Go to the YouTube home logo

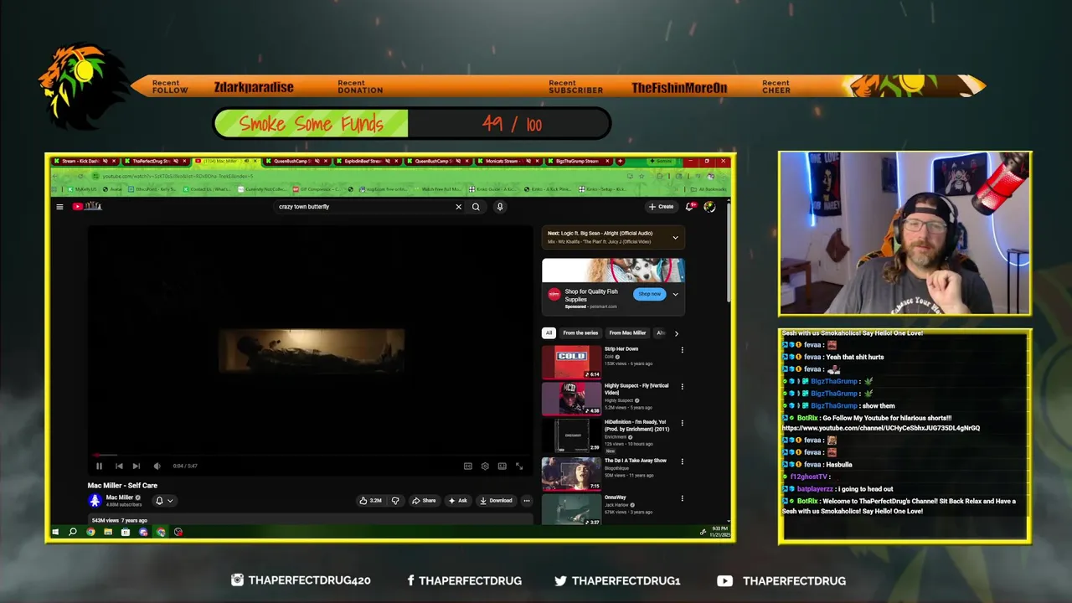(87, 207)
